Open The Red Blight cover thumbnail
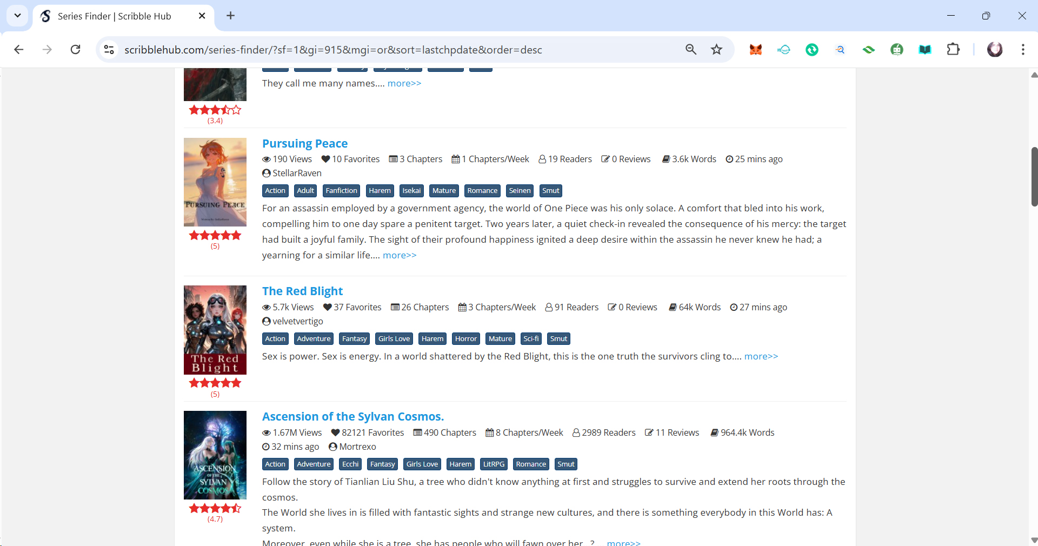 click(215, 330)
